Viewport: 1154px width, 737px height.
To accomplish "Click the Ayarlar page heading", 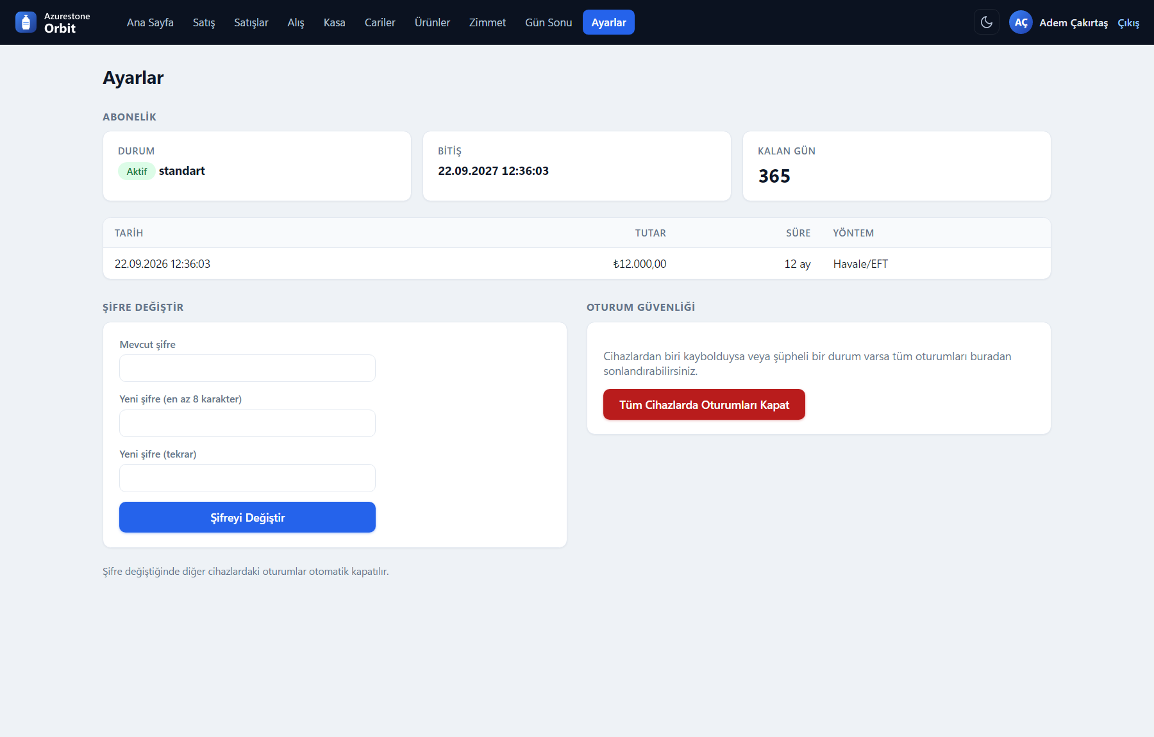I will point(133,78).
